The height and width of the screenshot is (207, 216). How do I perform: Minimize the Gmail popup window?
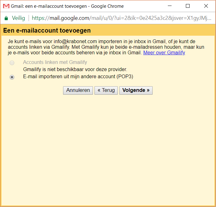(169, 6)
